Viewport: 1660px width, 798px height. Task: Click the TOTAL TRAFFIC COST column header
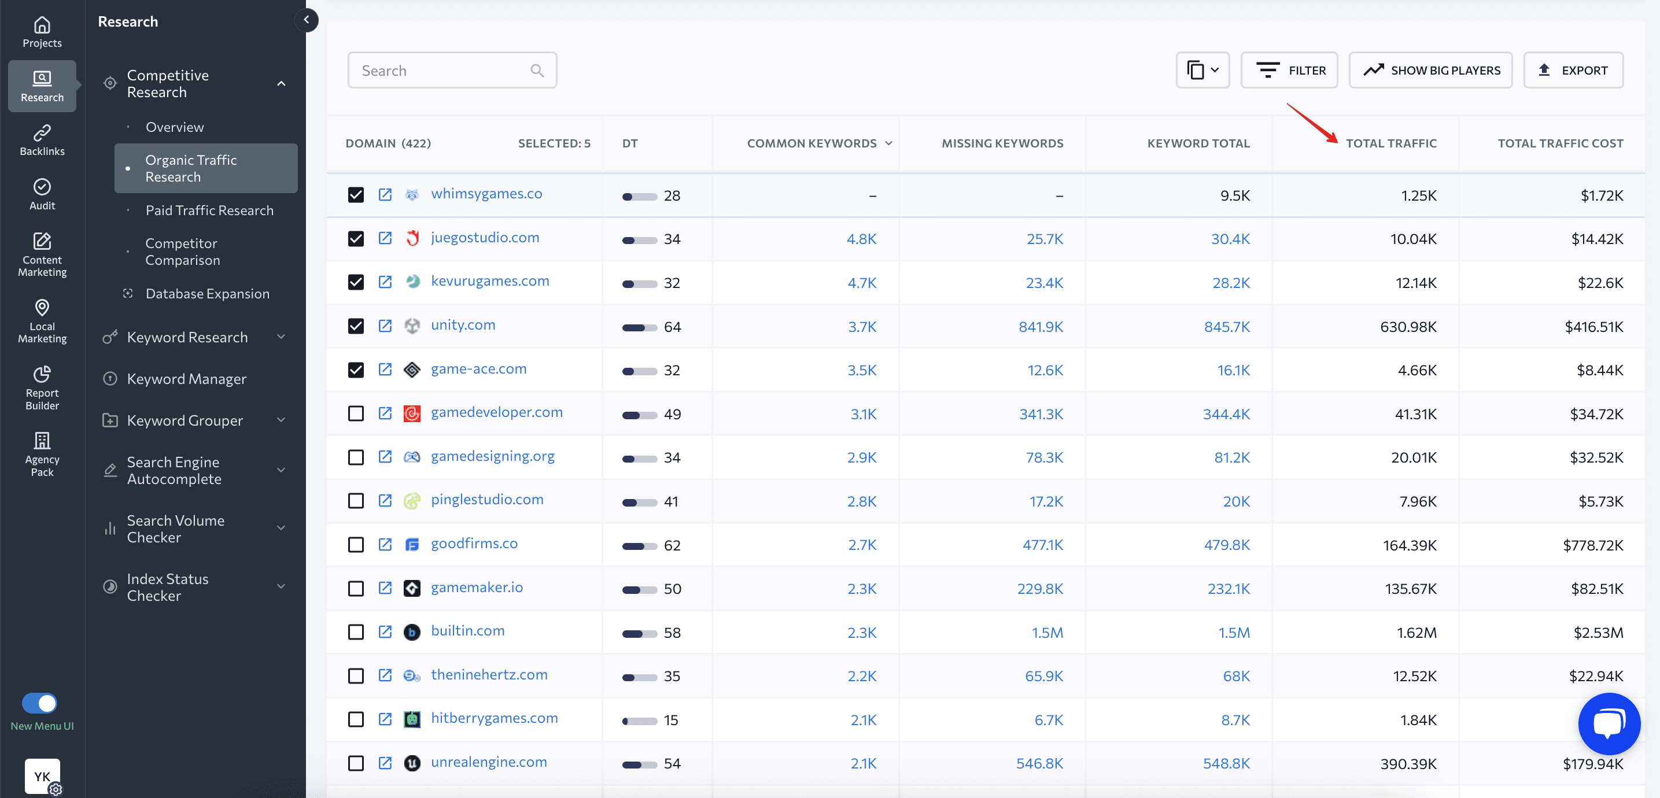(x=1560, y=143)
